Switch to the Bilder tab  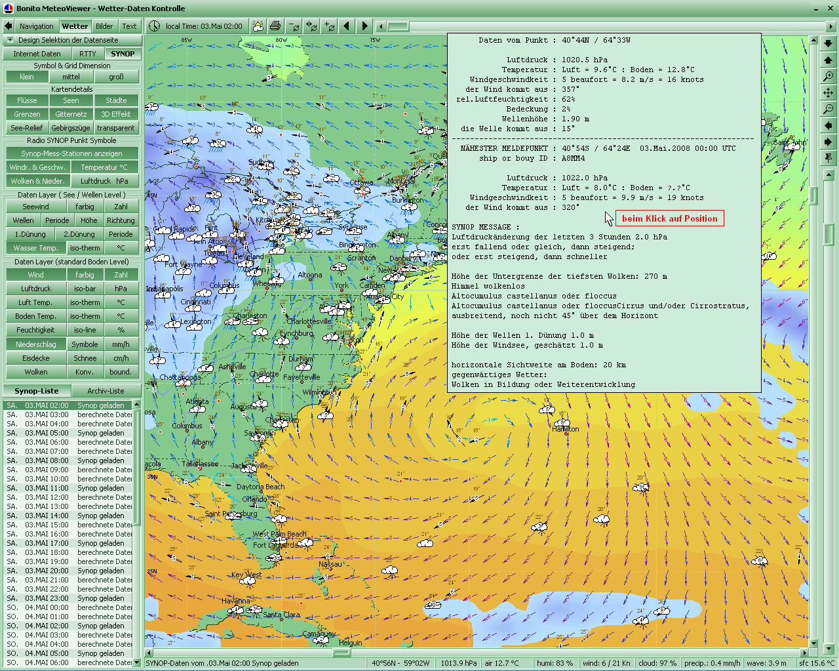pos(104,26)
